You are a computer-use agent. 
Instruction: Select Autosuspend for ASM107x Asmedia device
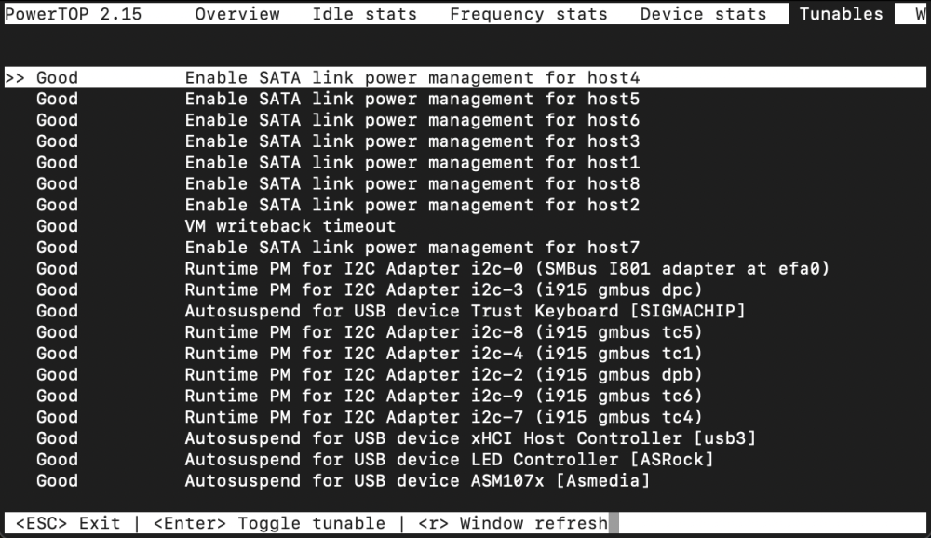pos(465,480)
